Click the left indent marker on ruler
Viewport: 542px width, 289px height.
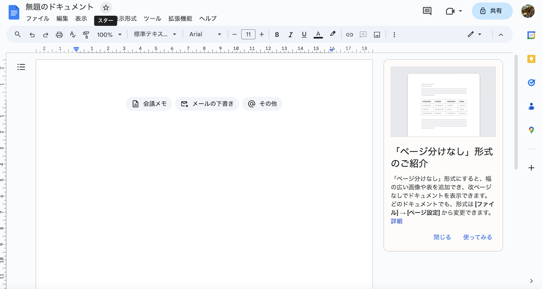tap(76, 49)
